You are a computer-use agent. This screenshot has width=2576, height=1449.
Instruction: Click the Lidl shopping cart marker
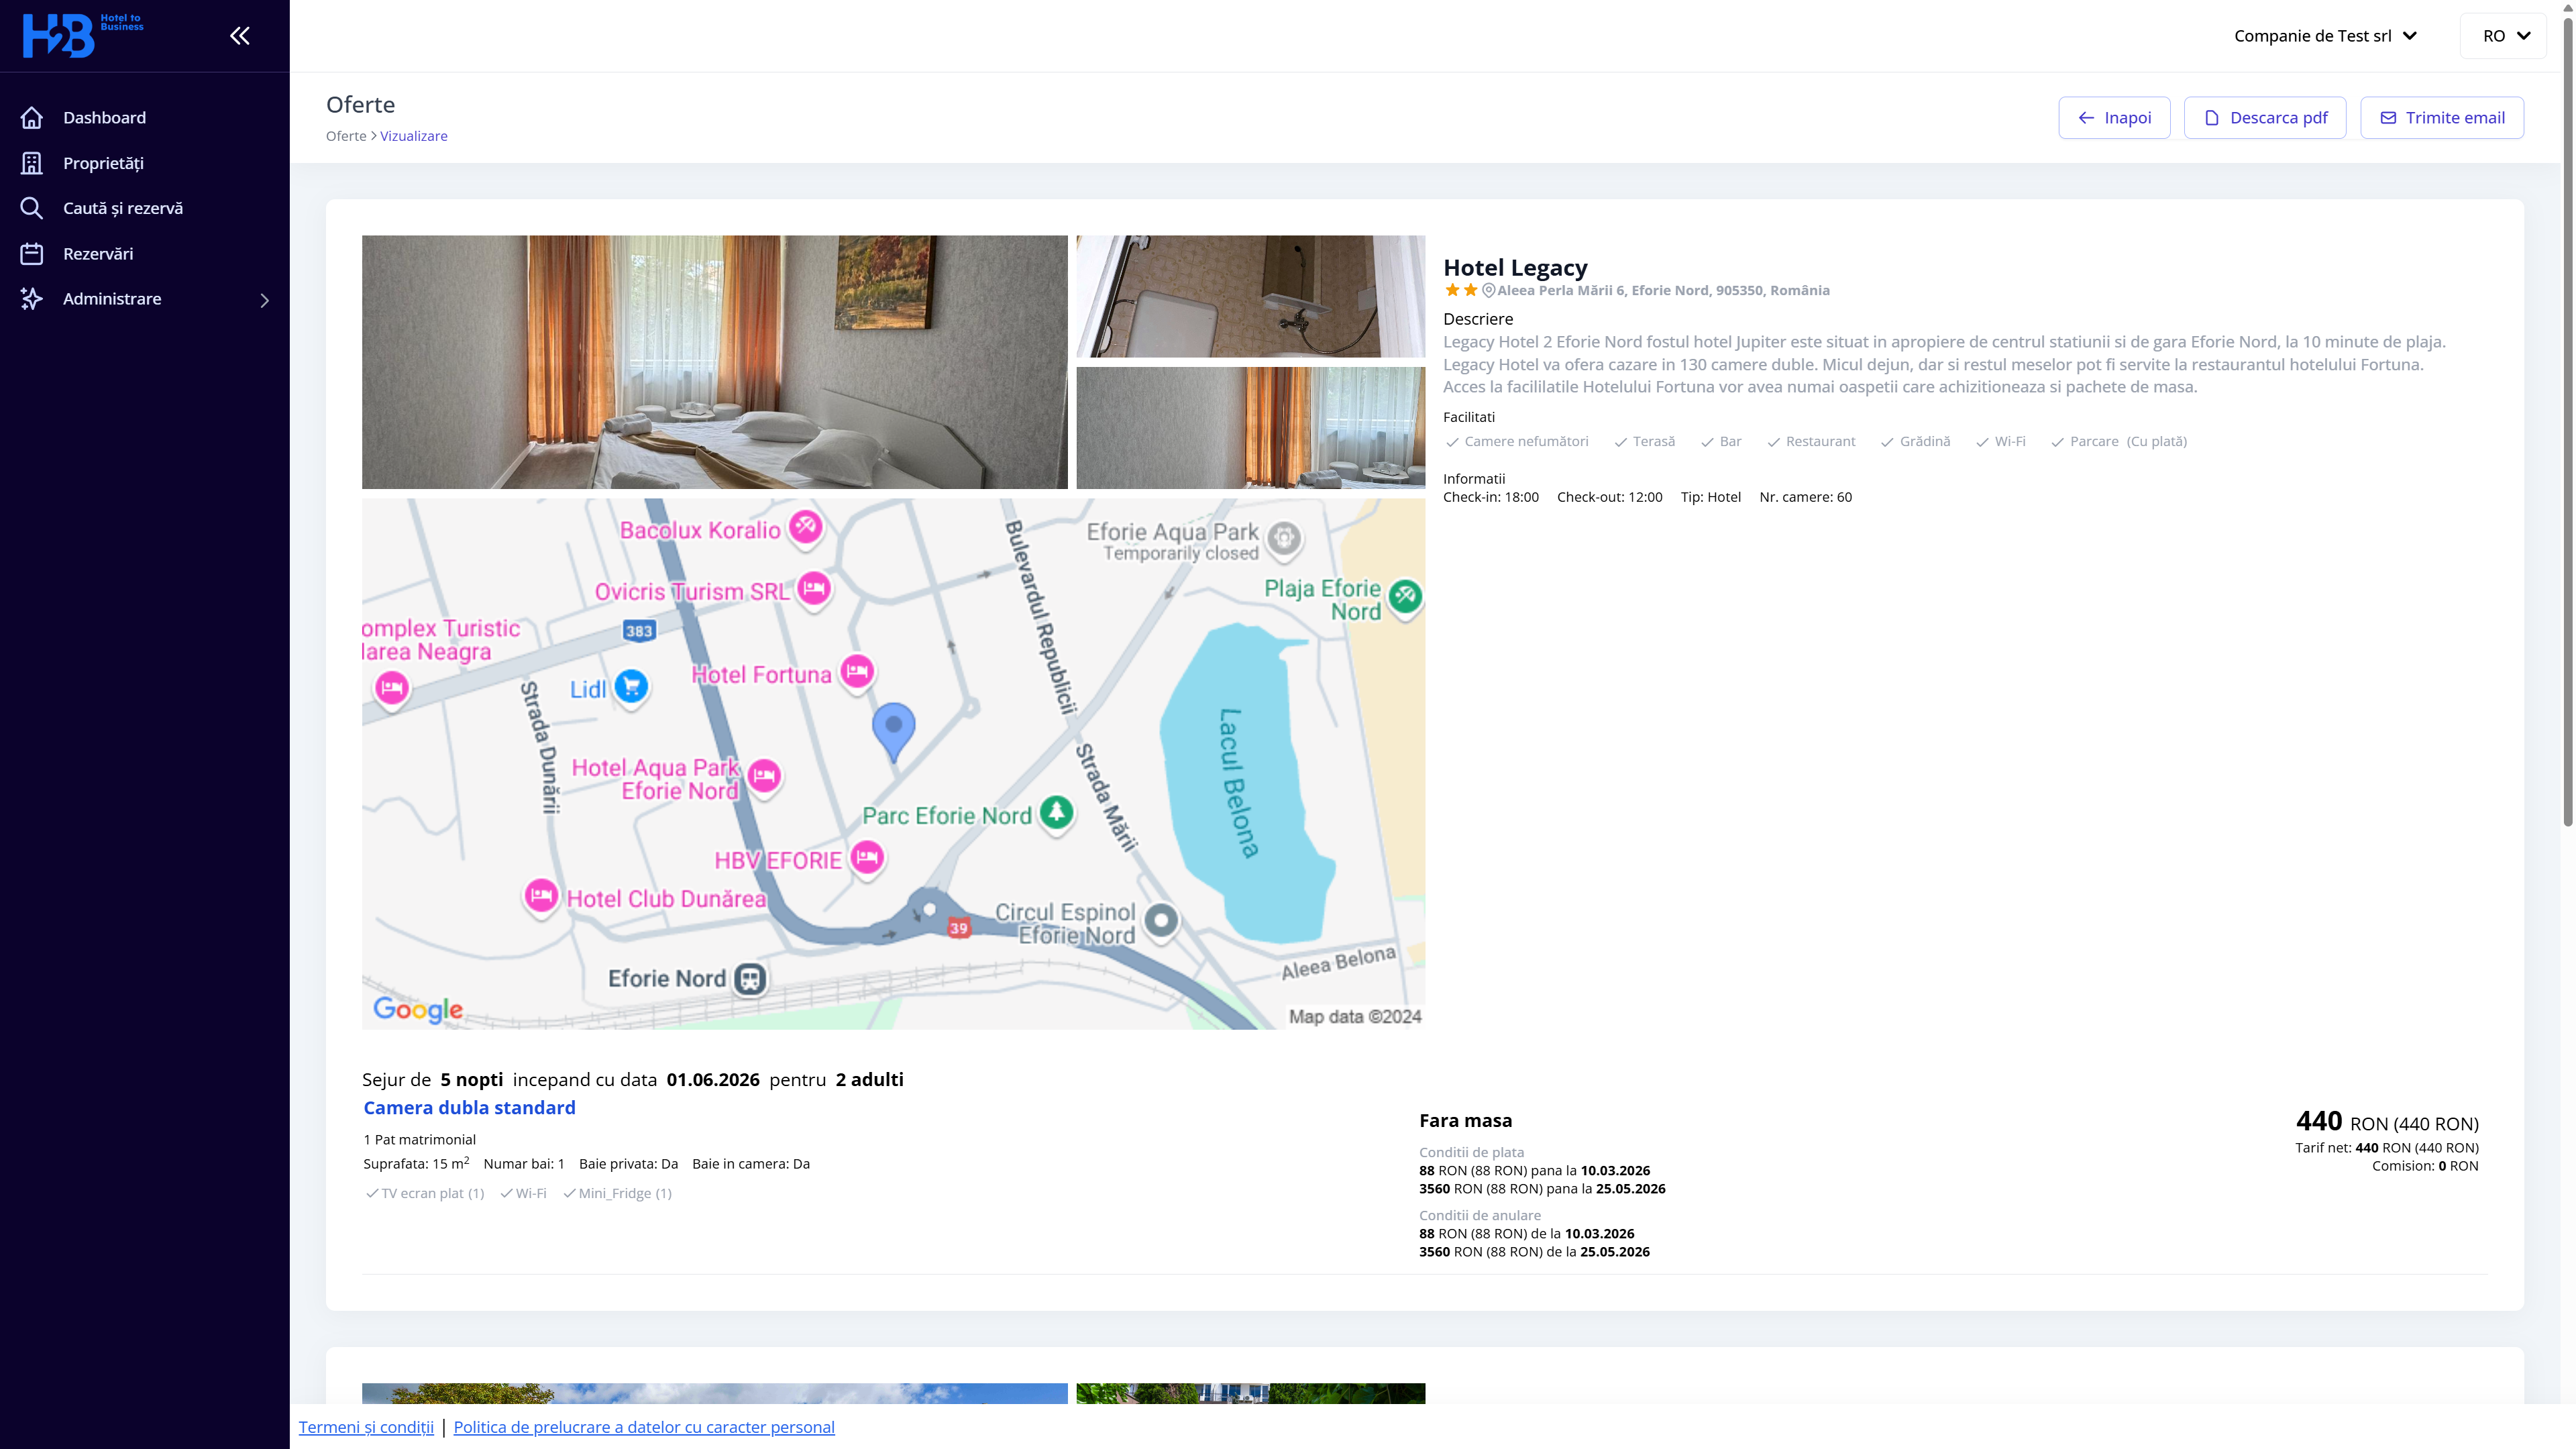pos(631,687)
